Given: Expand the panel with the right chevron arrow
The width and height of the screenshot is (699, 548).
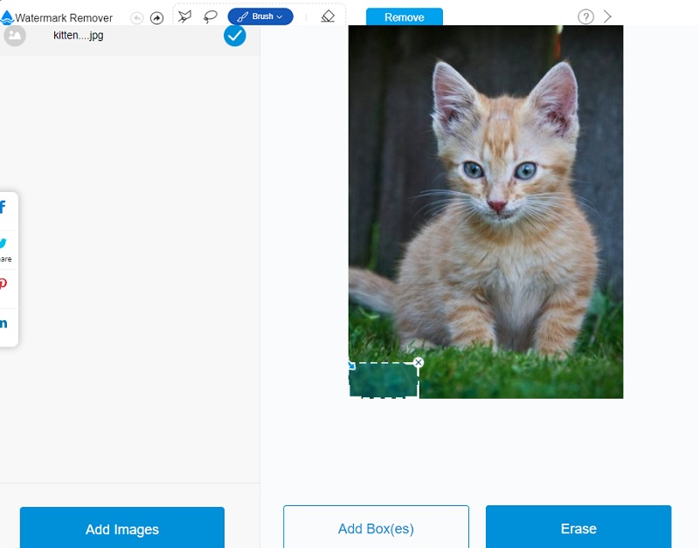Looking at the screenshot, I should tap(608, 16).
